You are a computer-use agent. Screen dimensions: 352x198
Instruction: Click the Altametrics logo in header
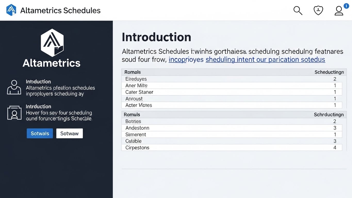(x=11, y=10)
